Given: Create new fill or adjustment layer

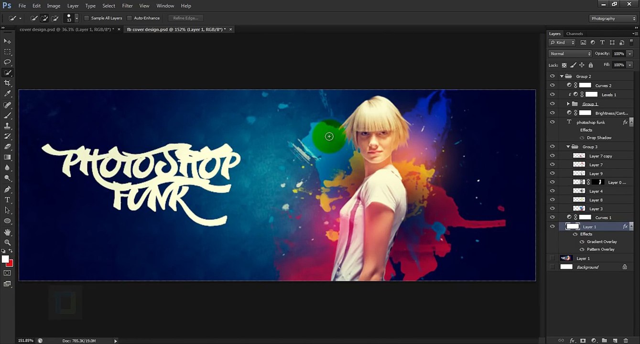Looking at the screenshot, I should pos(594,341).
